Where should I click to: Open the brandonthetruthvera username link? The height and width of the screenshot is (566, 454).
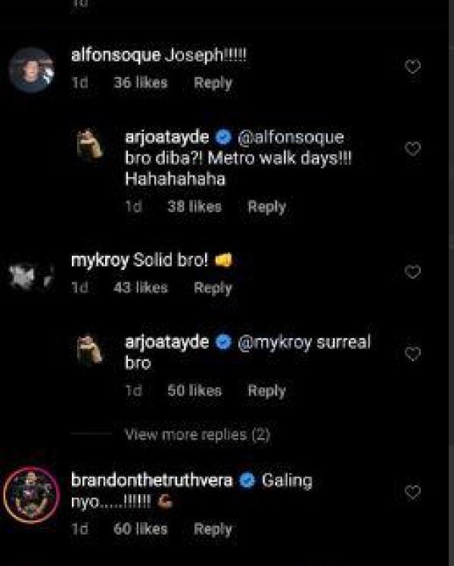151,480
